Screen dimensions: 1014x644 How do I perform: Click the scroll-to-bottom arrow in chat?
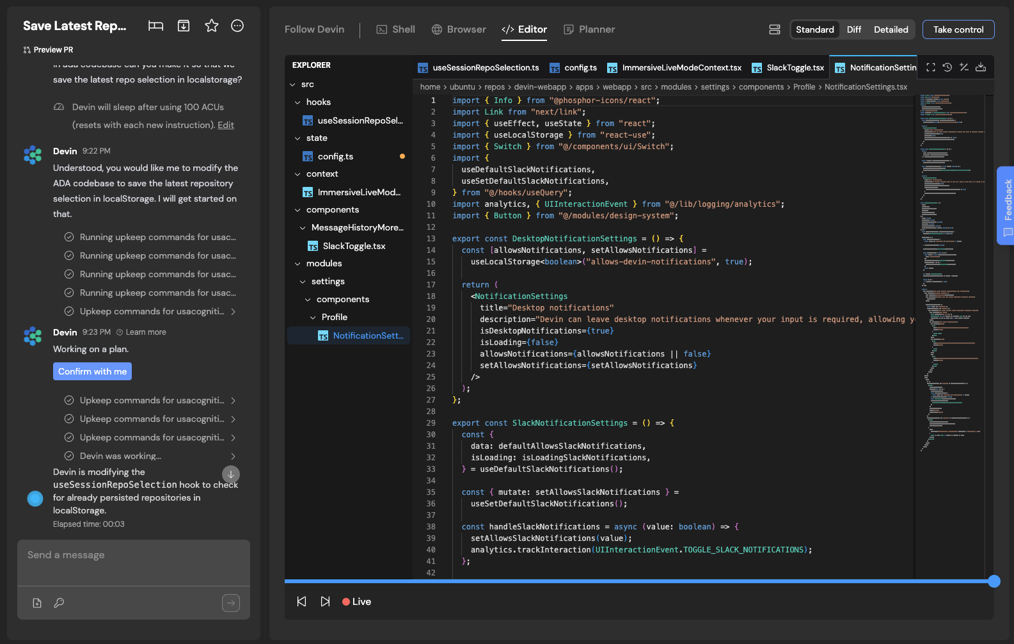pyautogui.click(x=231, y=474)
